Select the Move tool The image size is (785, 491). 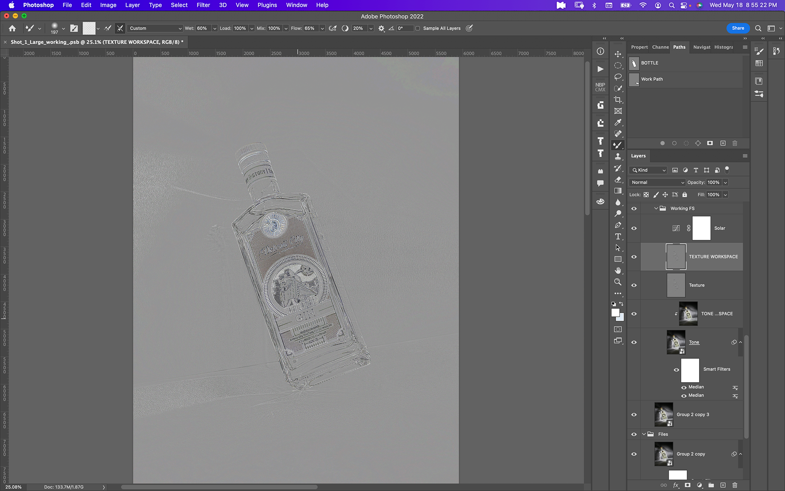(x=618, y=54)
